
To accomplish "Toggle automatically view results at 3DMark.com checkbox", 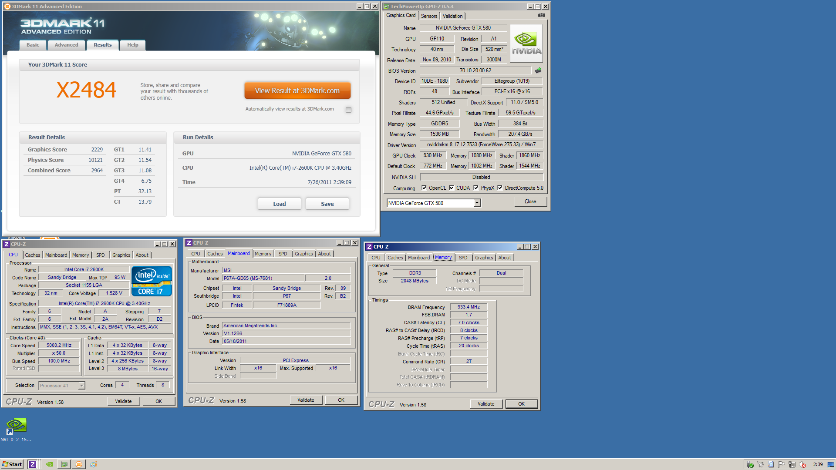I will [348, 110].
